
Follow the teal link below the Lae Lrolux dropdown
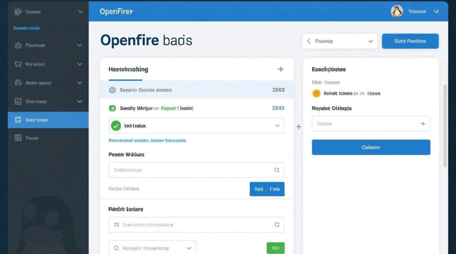click(x=147, y=140)
